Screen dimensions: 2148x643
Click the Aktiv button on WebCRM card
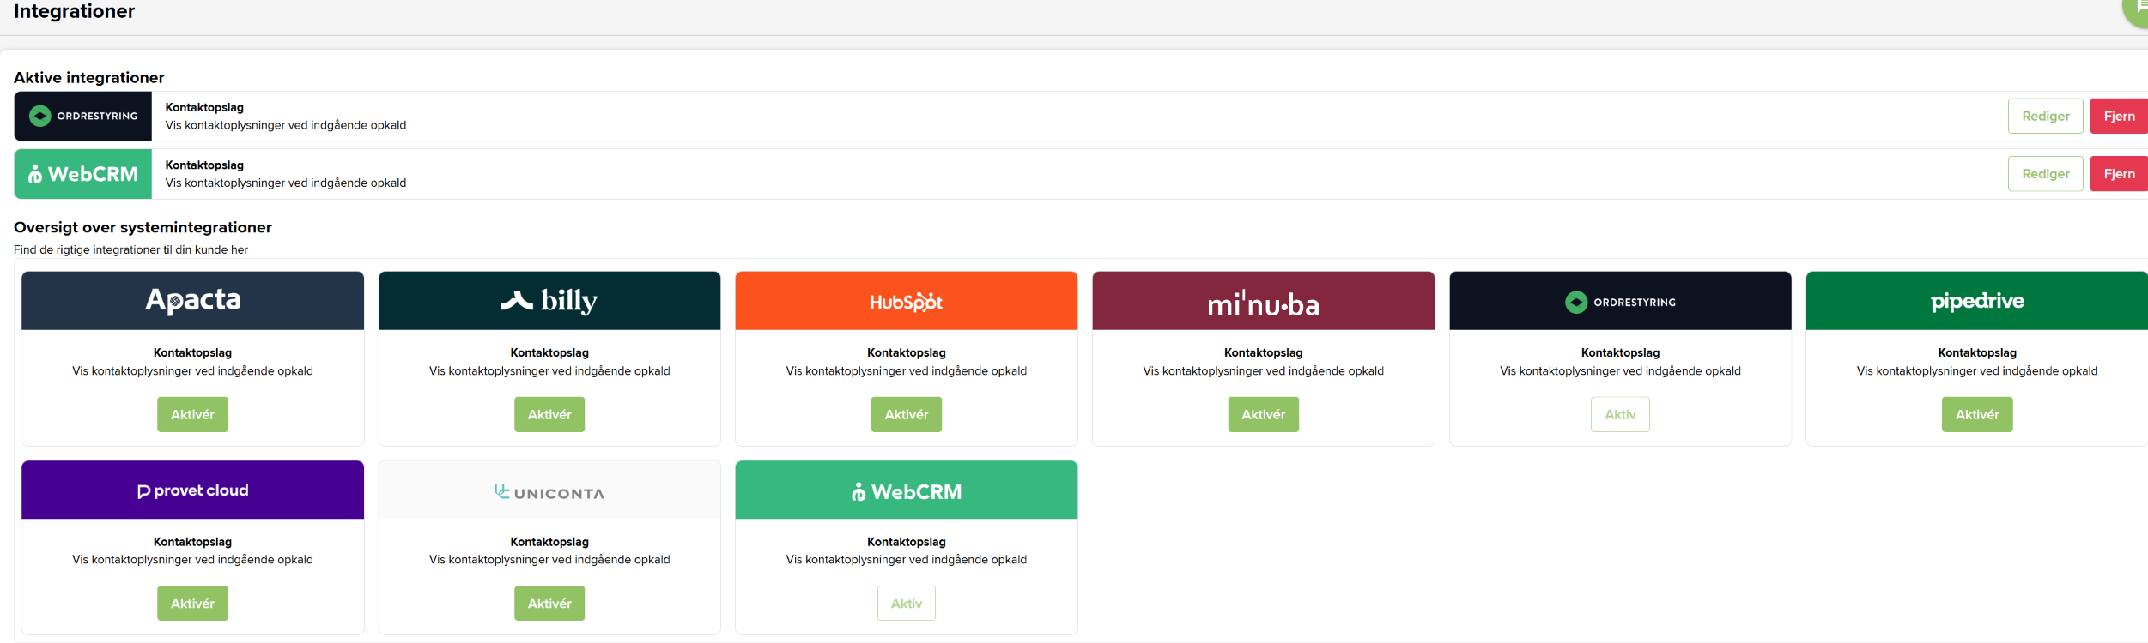(907, 604)
